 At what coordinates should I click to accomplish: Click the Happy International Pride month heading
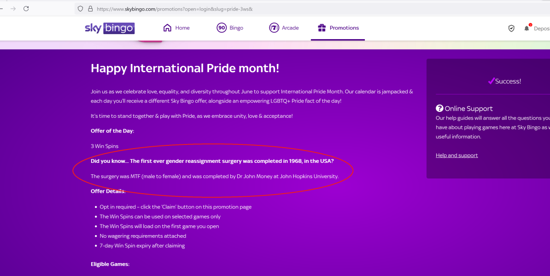tap(185, 68)
